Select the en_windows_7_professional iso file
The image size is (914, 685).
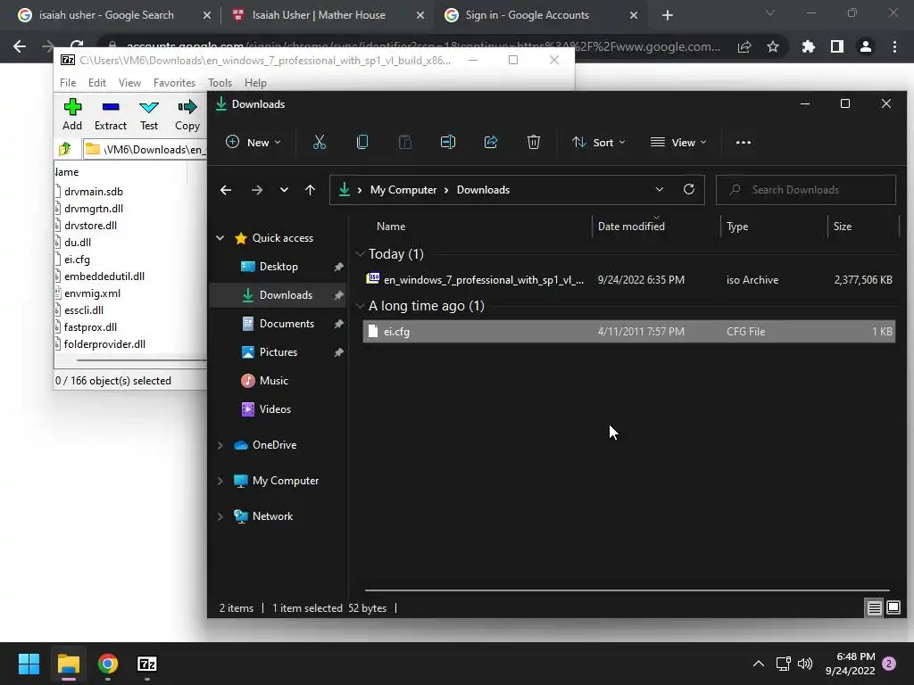629,279
